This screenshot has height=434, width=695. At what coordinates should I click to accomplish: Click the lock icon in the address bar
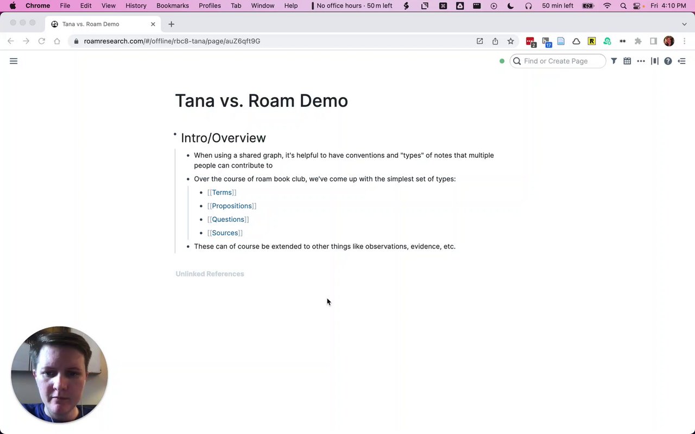point(76,41)
